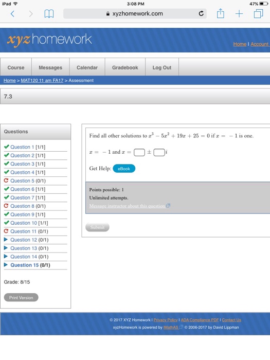Show all tabs via the tabs icon
270x360 pixels.
[x=258, y=13]
